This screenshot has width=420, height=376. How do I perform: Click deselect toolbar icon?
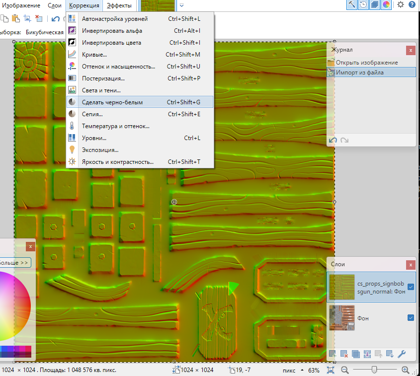tap(39, 18)
